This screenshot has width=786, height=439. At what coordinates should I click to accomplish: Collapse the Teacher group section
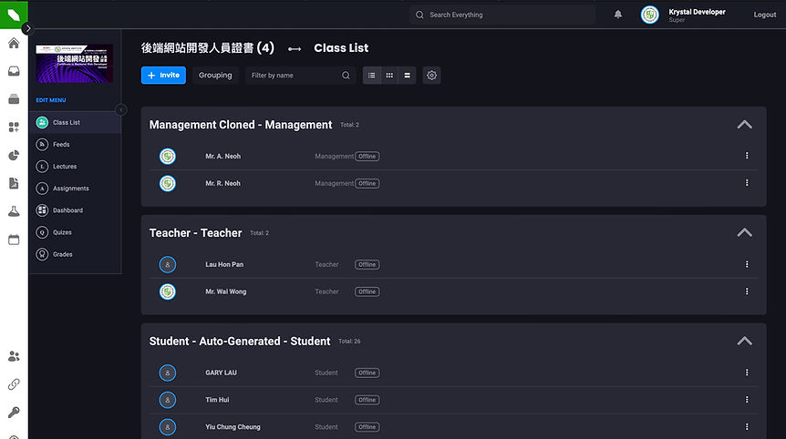[x=744, y=233]
